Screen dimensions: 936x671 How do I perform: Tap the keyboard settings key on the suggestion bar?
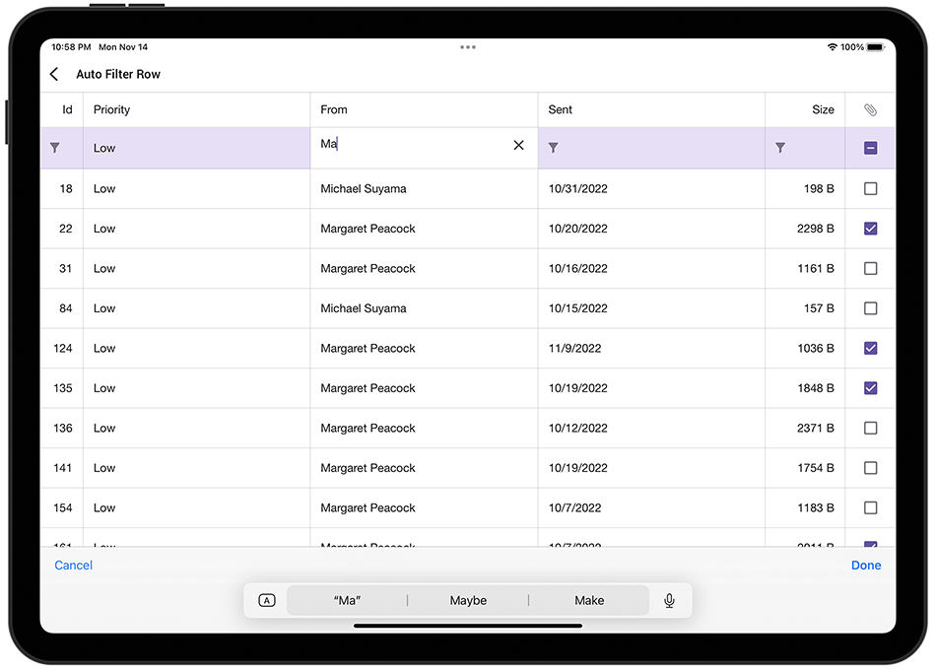pyautogui.click(x=265, y=600)
